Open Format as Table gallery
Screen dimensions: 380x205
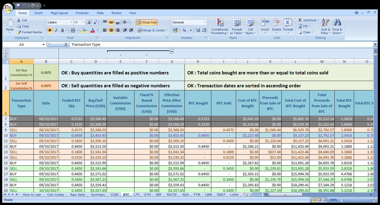click(x=237, y=26)
